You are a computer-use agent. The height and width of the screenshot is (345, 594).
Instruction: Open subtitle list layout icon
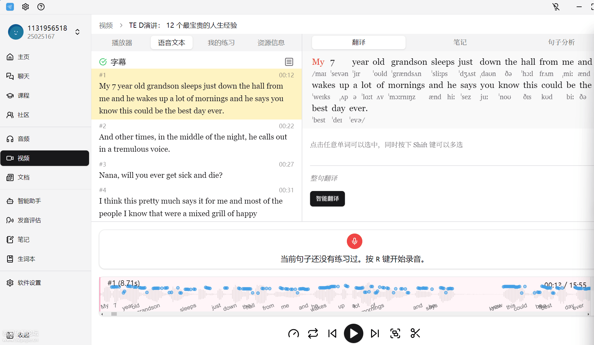pos(289,62)
